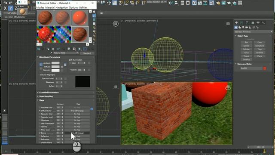Viewport: 275px width, 155px height.
Task: Enable the Reflection map checkbox
Action: point(40,136)
